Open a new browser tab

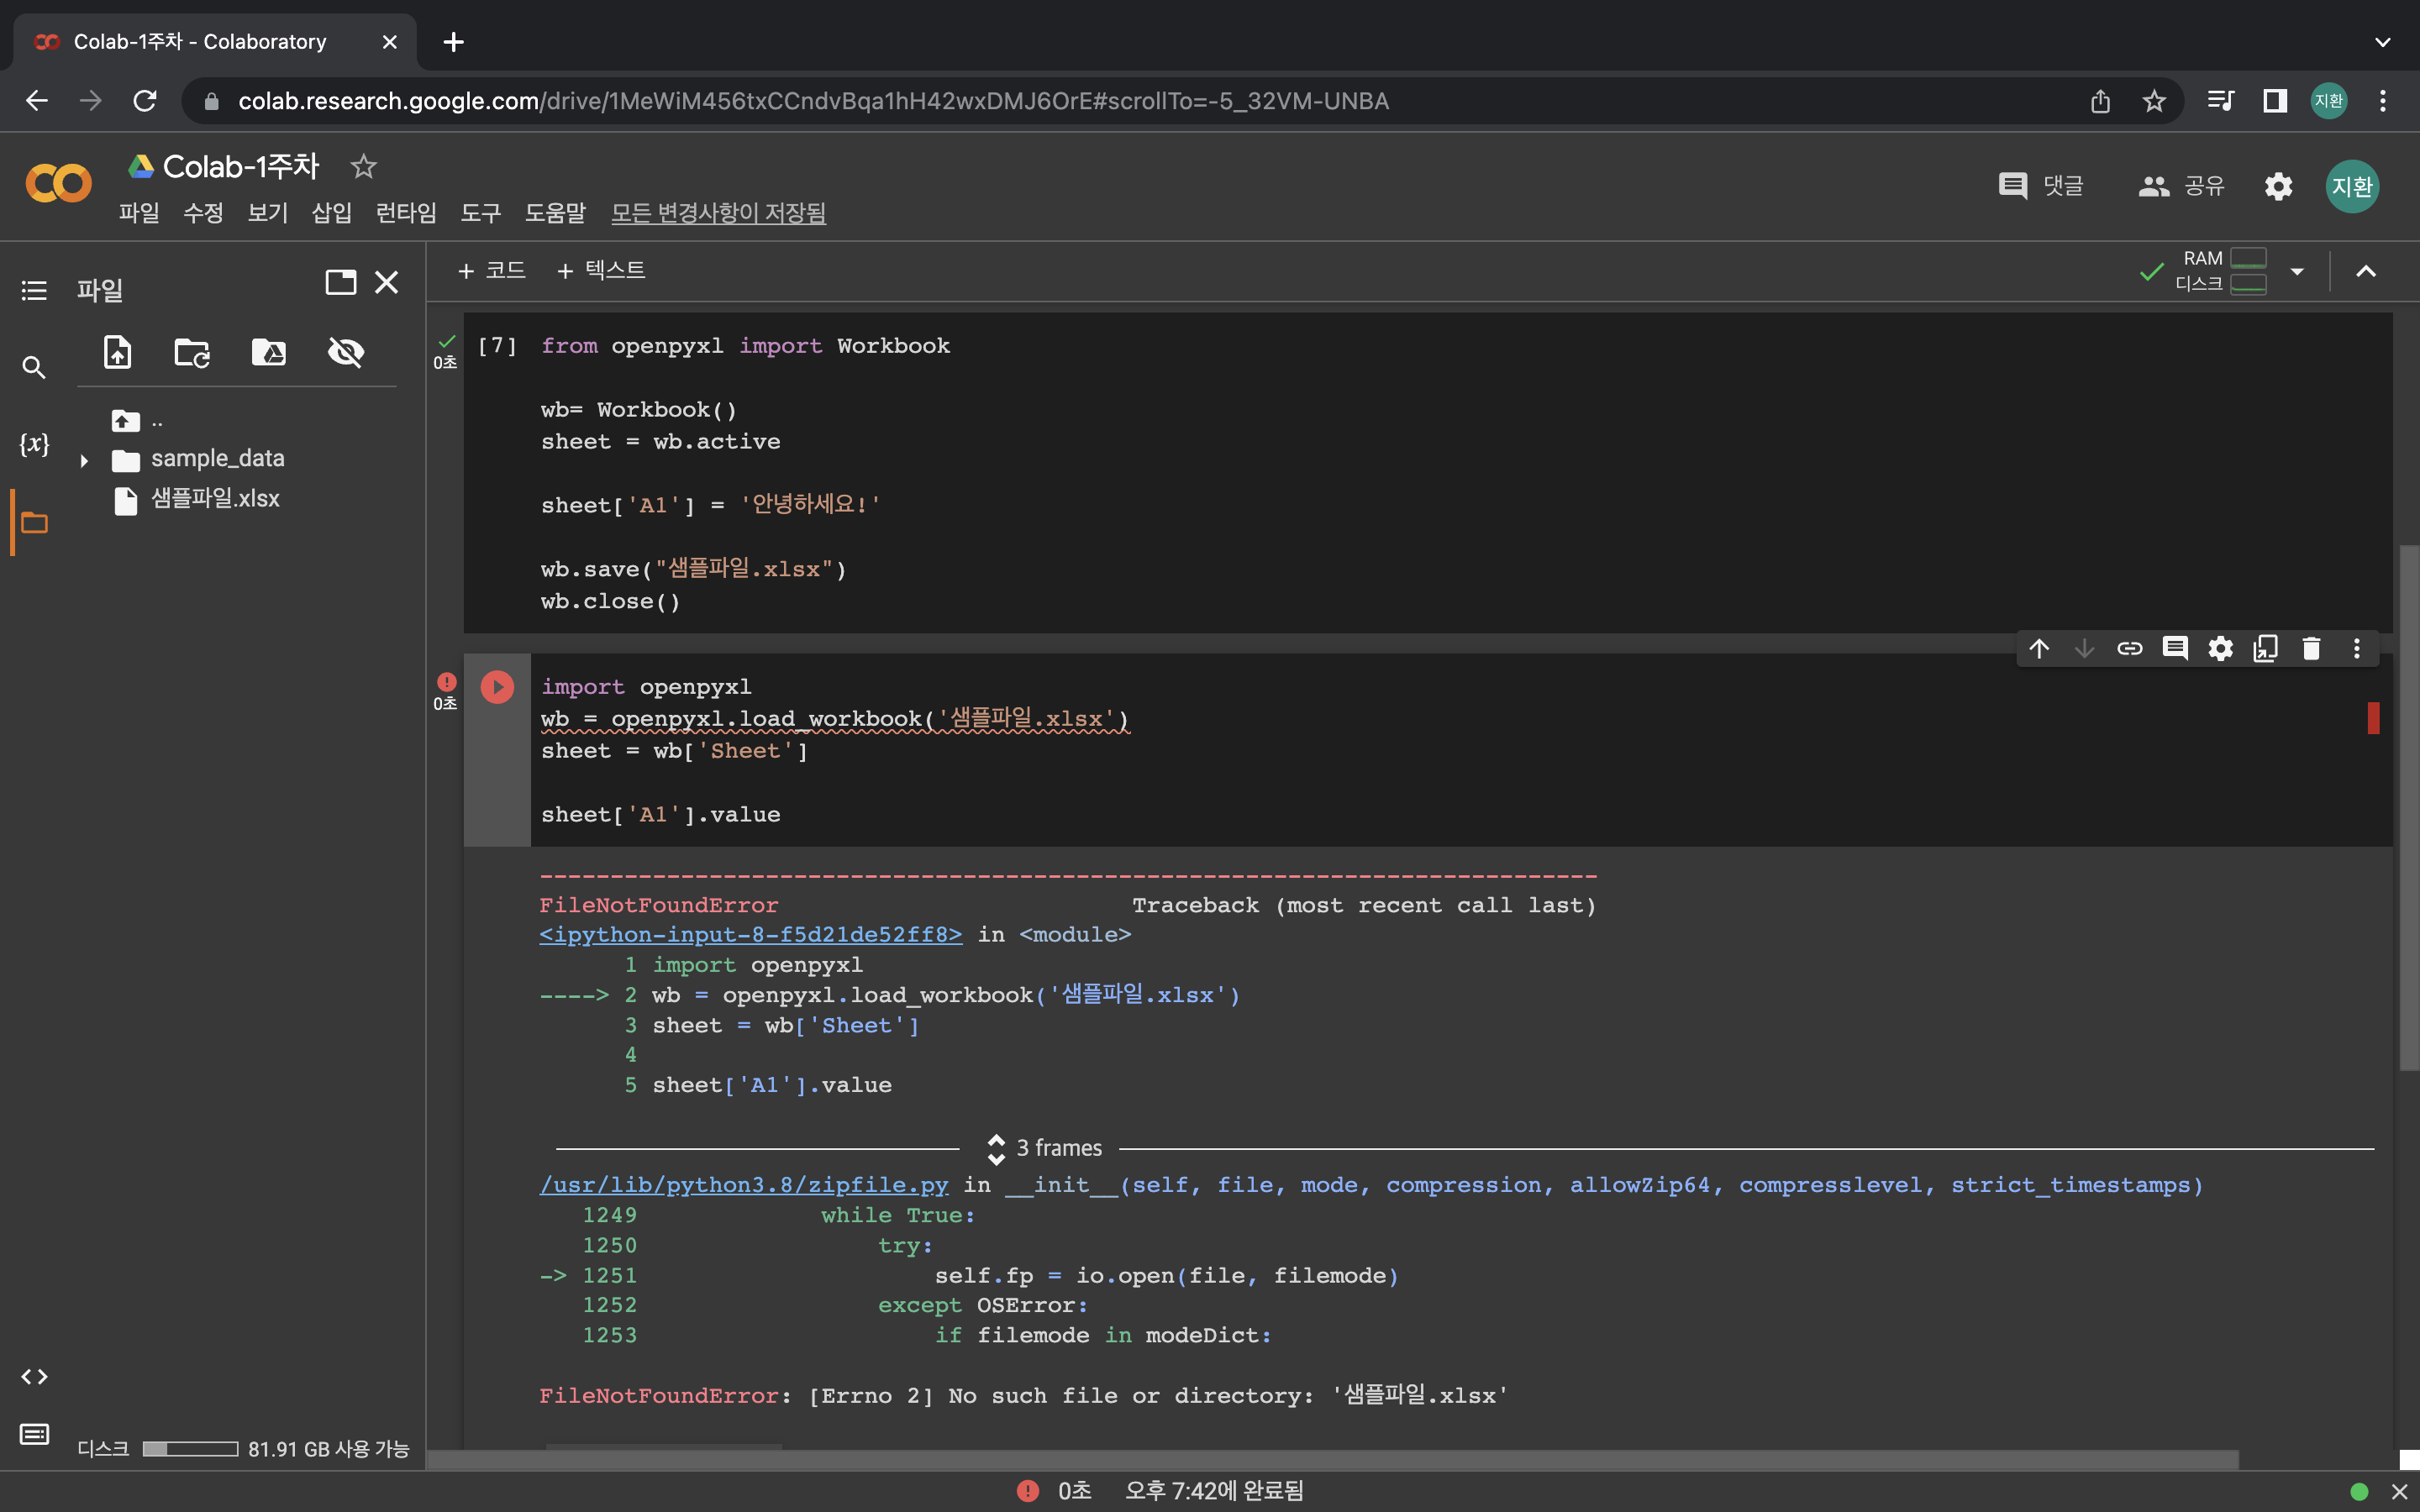pyautogui.click(x=453, y=42)
